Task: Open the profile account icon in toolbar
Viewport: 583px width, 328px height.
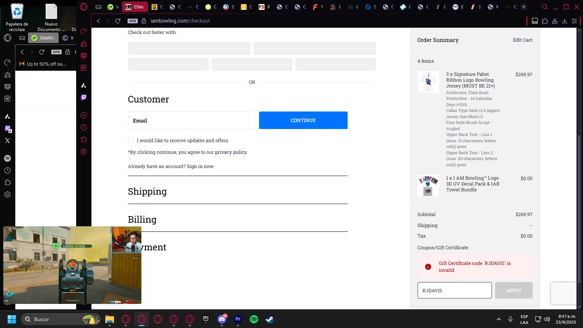Action: click(555, 21)
